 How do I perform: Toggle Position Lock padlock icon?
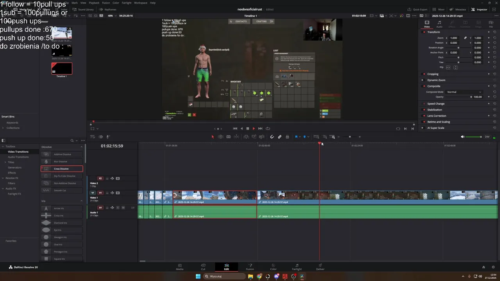pos(287,137)
